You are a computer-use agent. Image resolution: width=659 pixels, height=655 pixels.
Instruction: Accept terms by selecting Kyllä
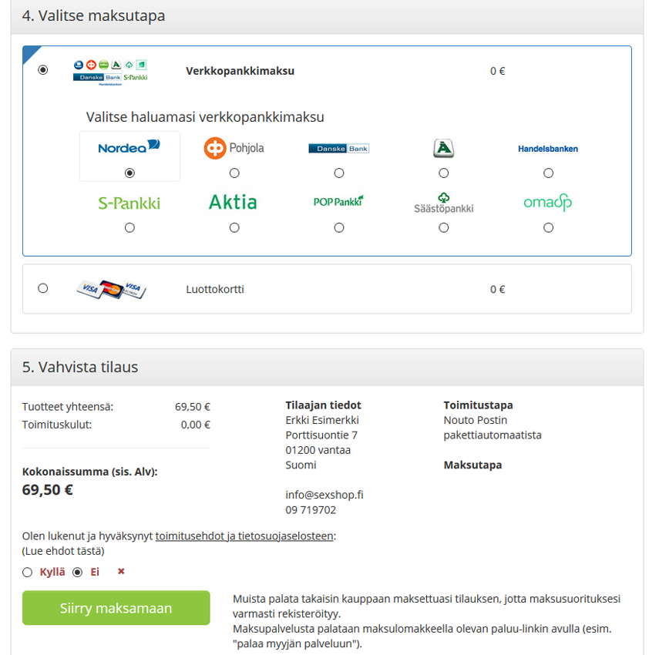pyautogui.click(x=28, y=573)
